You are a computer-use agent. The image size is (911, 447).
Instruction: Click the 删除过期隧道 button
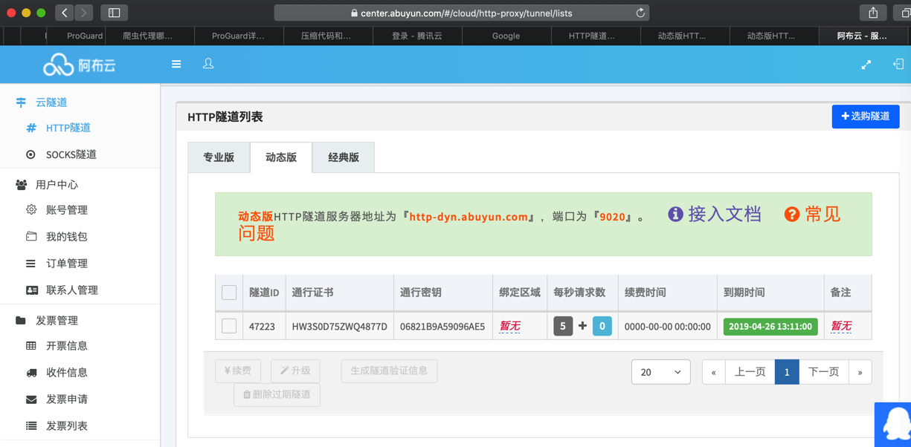(277, 394)
